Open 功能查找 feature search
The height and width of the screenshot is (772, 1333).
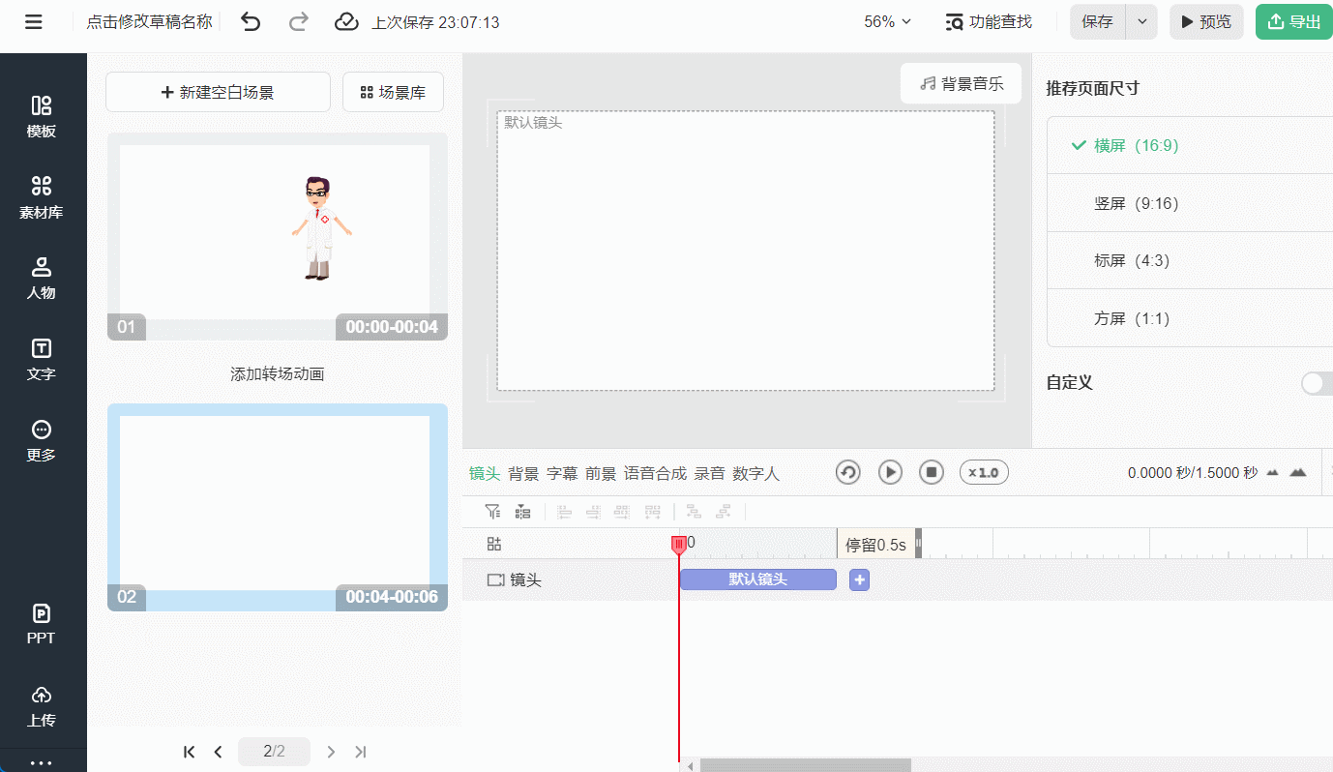989,21
